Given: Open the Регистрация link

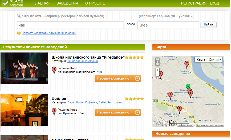Looking at the screenshot, I should (x=194, y=3).
